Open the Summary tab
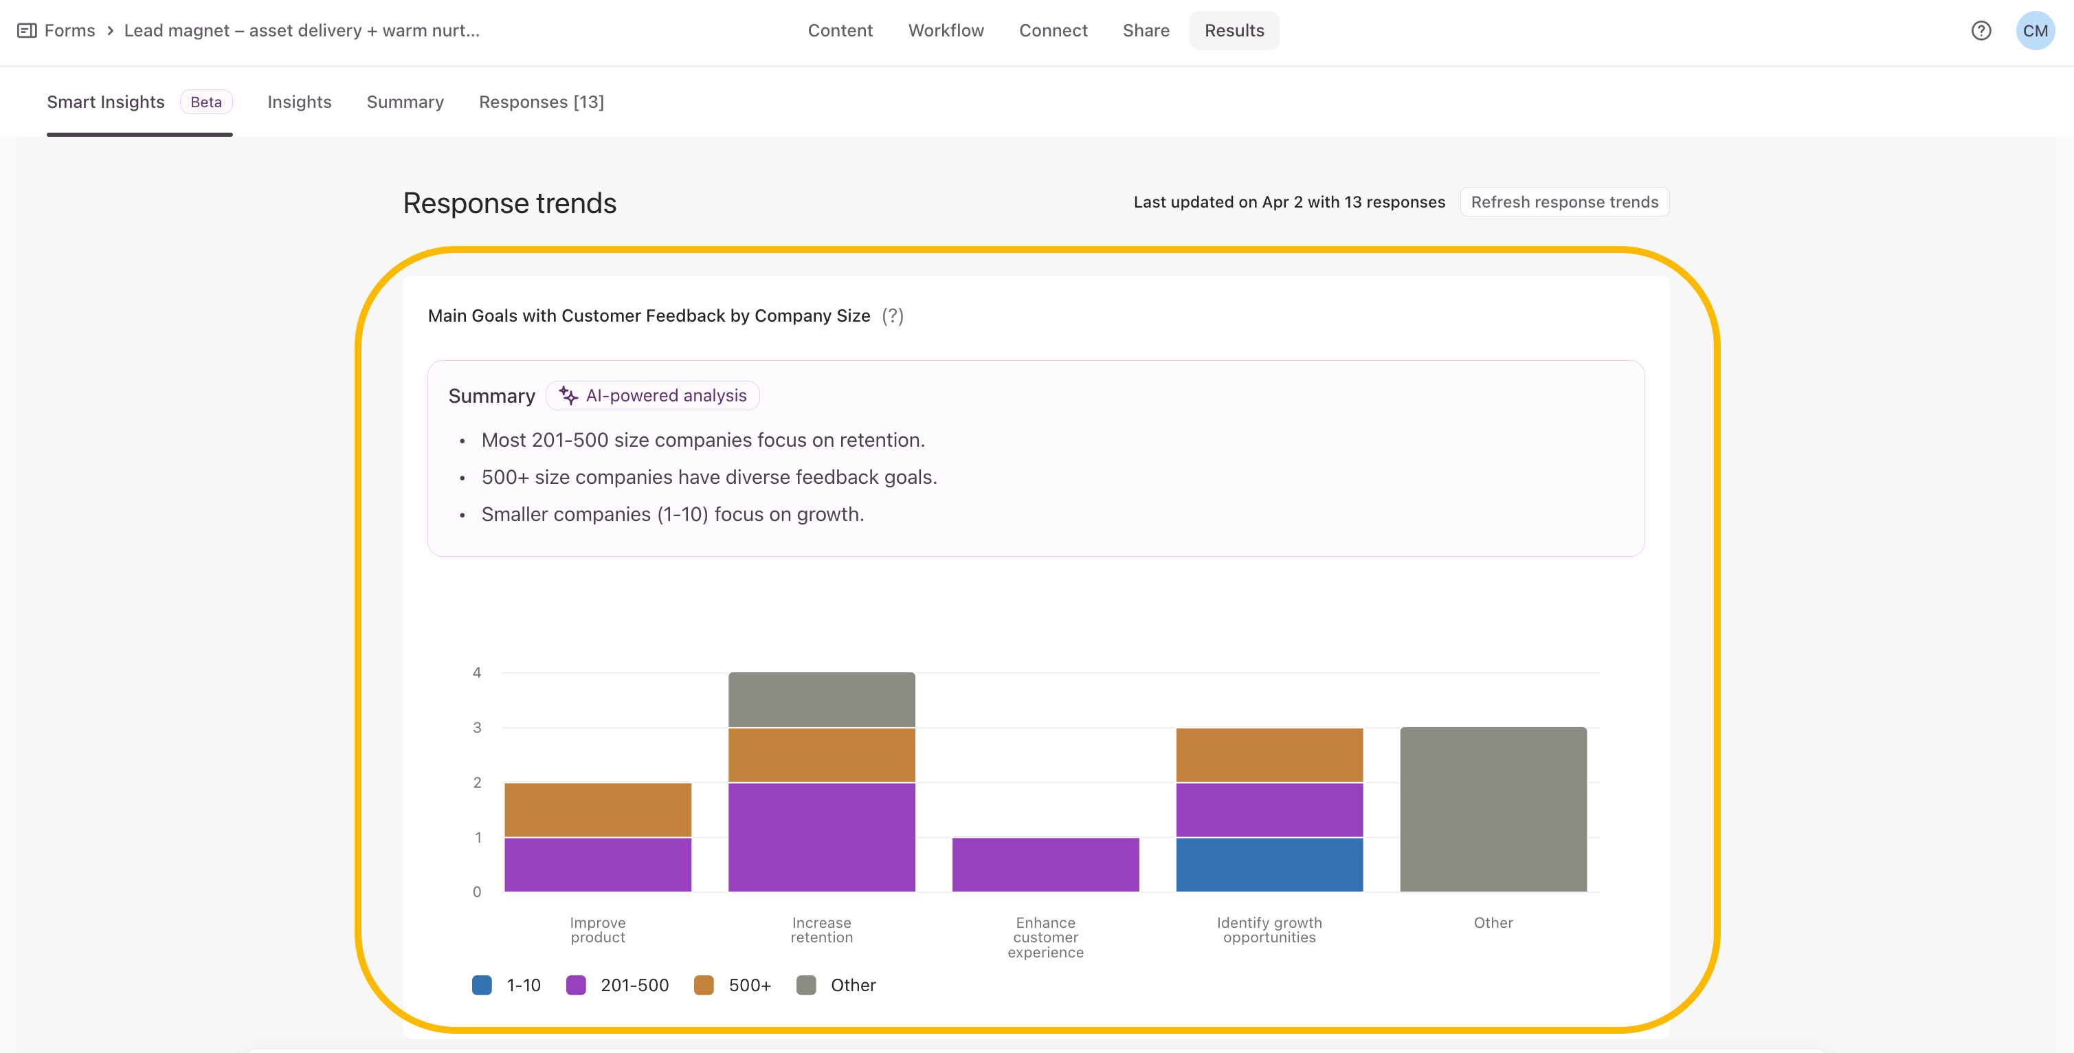The width and height of the screenshot is (2074, 1053). pos(405,102)
